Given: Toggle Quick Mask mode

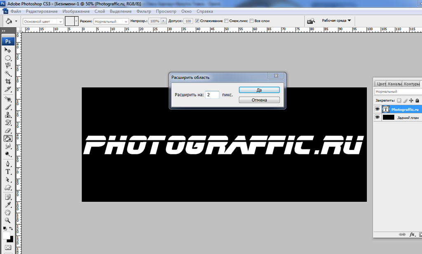Looking at the screenshot, I should pos(8,247).
